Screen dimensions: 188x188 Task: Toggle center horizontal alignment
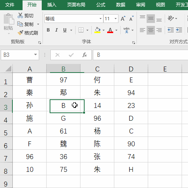151,30
